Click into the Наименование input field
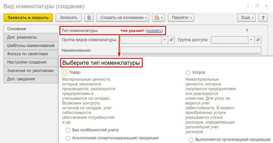Image resolution: width=273 pixels, height=143 pixels. pos(191,51)
